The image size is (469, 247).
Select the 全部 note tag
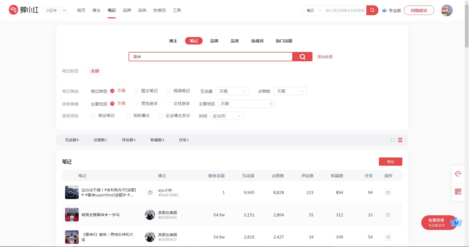tap(95, 71)
